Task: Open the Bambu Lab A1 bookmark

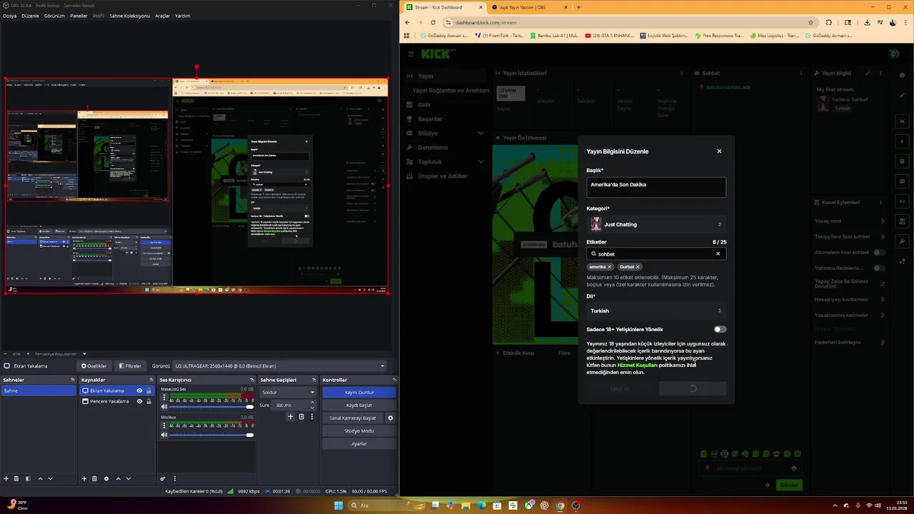Action: coord(555,35)
